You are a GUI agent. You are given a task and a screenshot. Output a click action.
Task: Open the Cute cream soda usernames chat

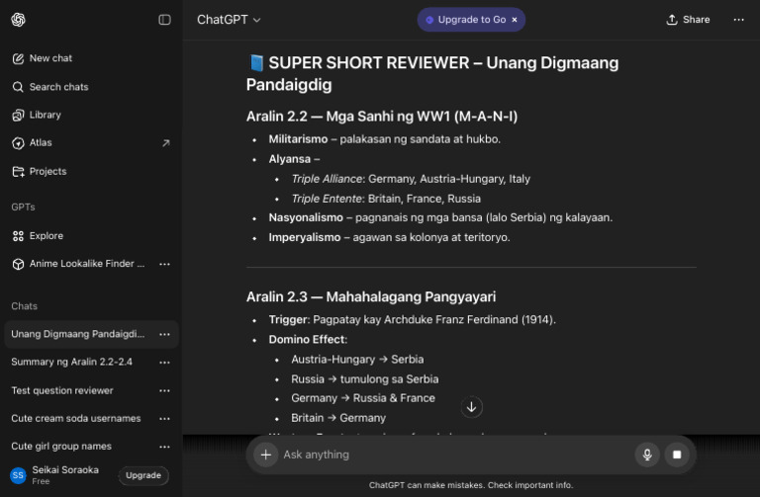click(x=76, y=419)
